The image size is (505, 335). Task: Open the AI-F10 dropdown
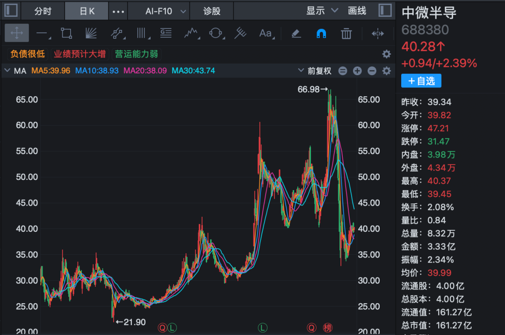click(x=166, y=11)
